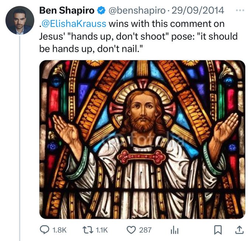251x241 pixels.
Task: Click the 1.1K retweet count
Action: [102, 230]
